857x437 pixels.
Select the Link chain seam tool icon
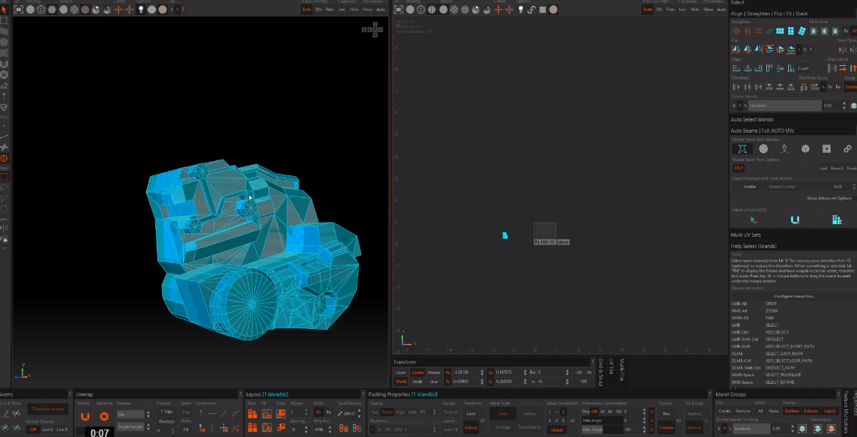tap(847, 149)
